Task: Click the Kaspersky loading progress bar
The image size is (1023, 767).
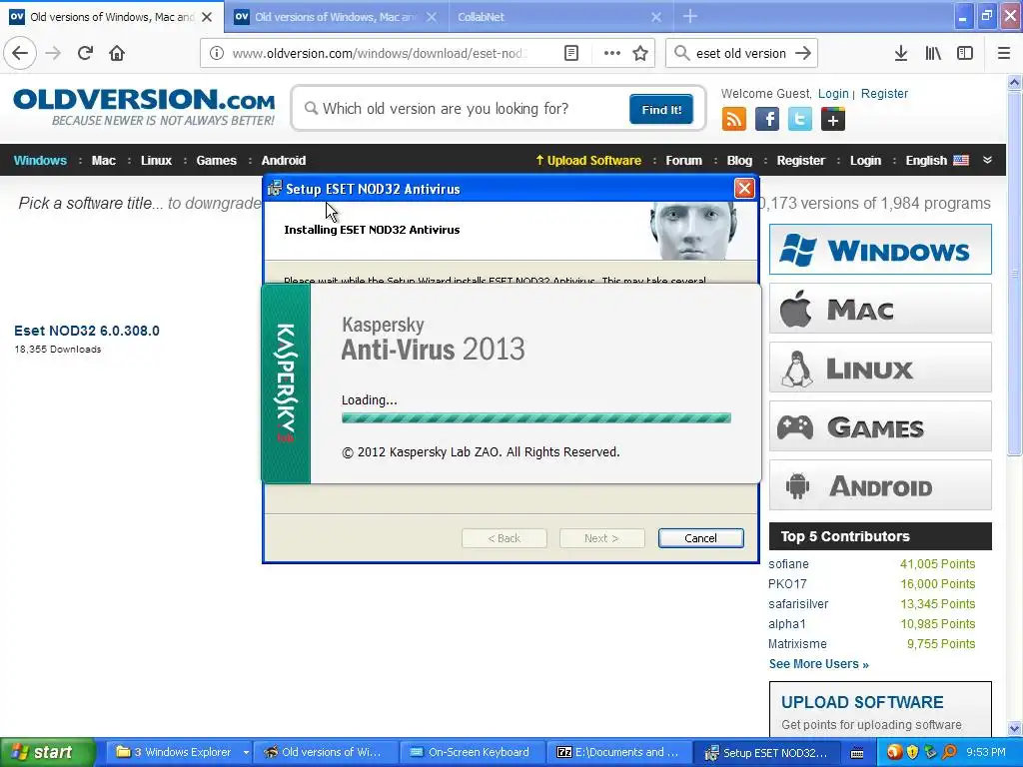Action: (536, 418)
